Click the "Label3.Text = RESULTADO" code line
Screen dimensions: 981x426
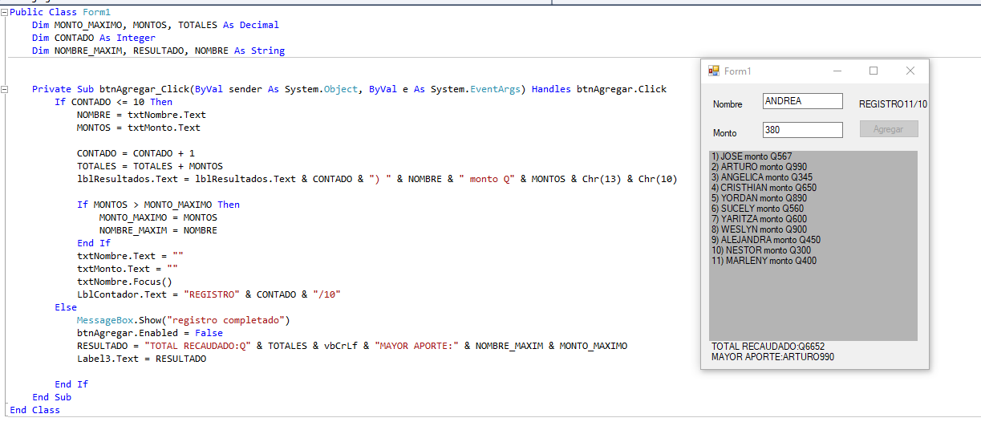(x=141, y=359)
